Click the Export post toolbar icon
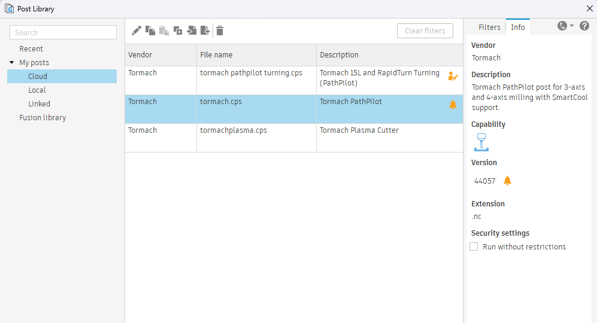 205,31
